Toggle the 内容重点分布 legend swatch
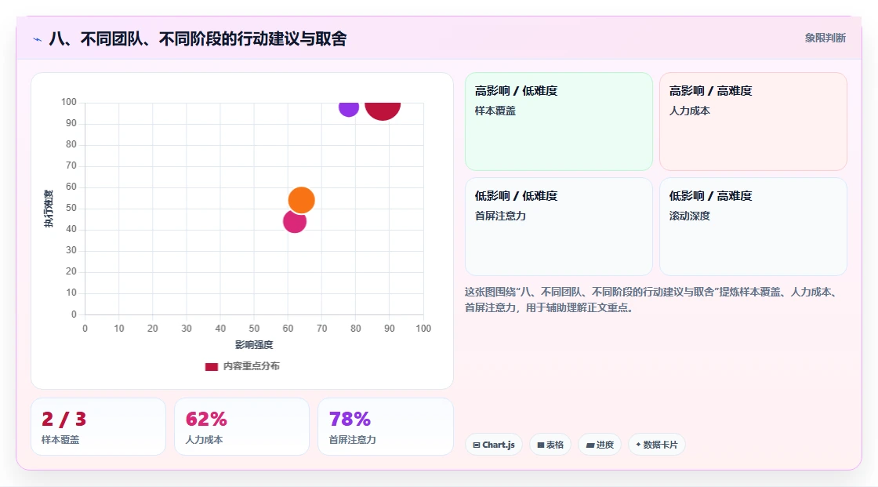This screenshot has height=487, width=878. [x=211, y=366]
